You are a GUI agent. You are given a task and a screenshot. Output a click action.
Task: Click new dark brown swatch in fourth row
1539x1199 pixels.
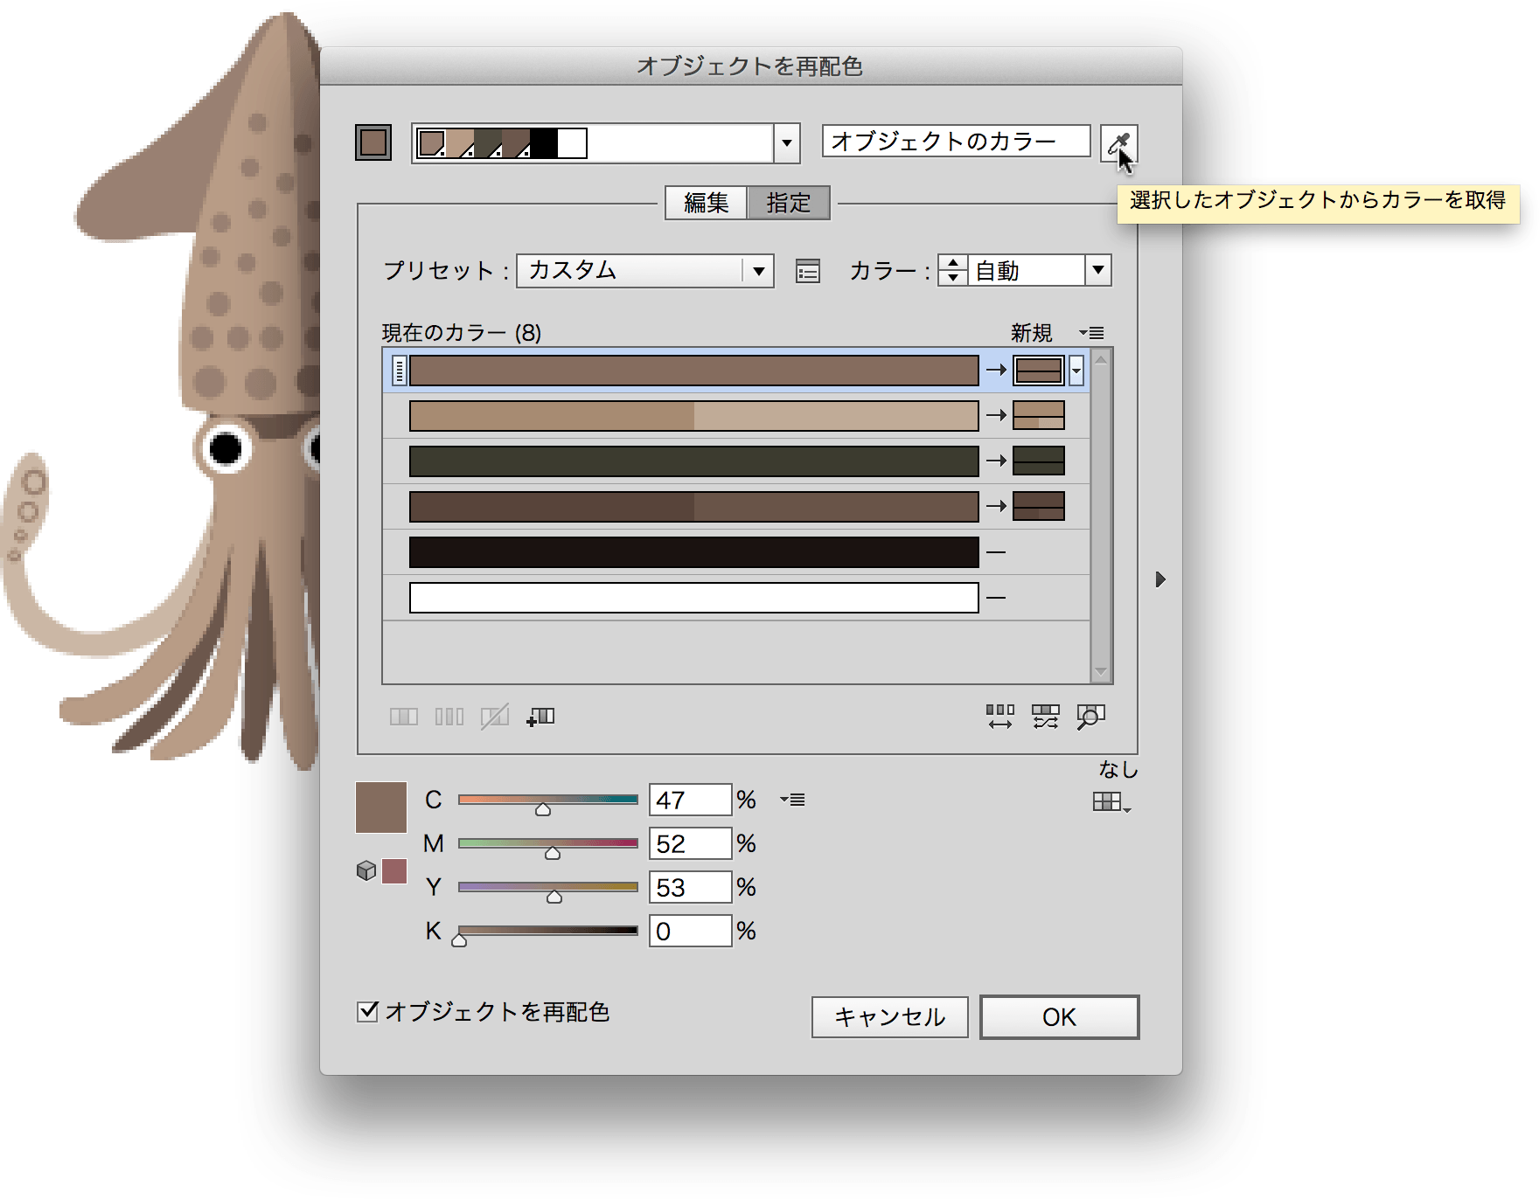(x=1039, y=507)
